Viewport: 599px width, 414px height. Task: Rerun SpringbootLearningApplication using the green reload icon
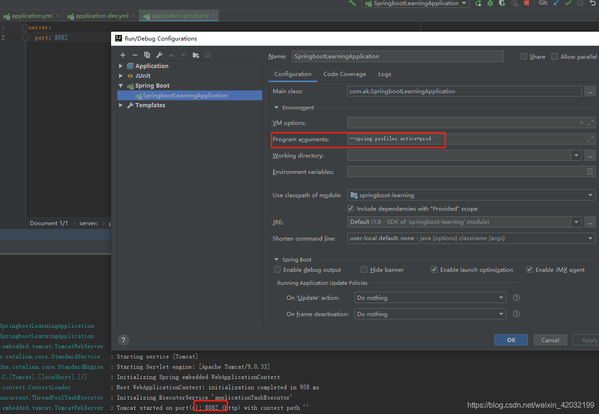click(478, 3)
